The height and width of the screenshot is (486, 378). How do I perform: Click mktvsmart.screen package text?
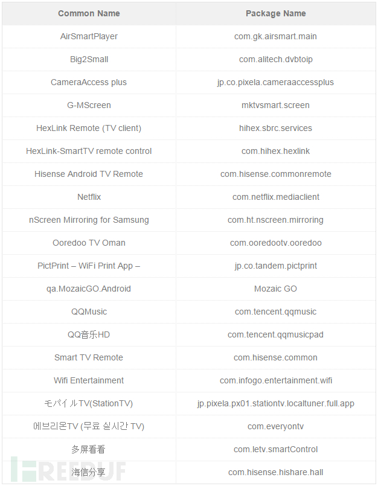pyautogui.click(x=276, y=105)
